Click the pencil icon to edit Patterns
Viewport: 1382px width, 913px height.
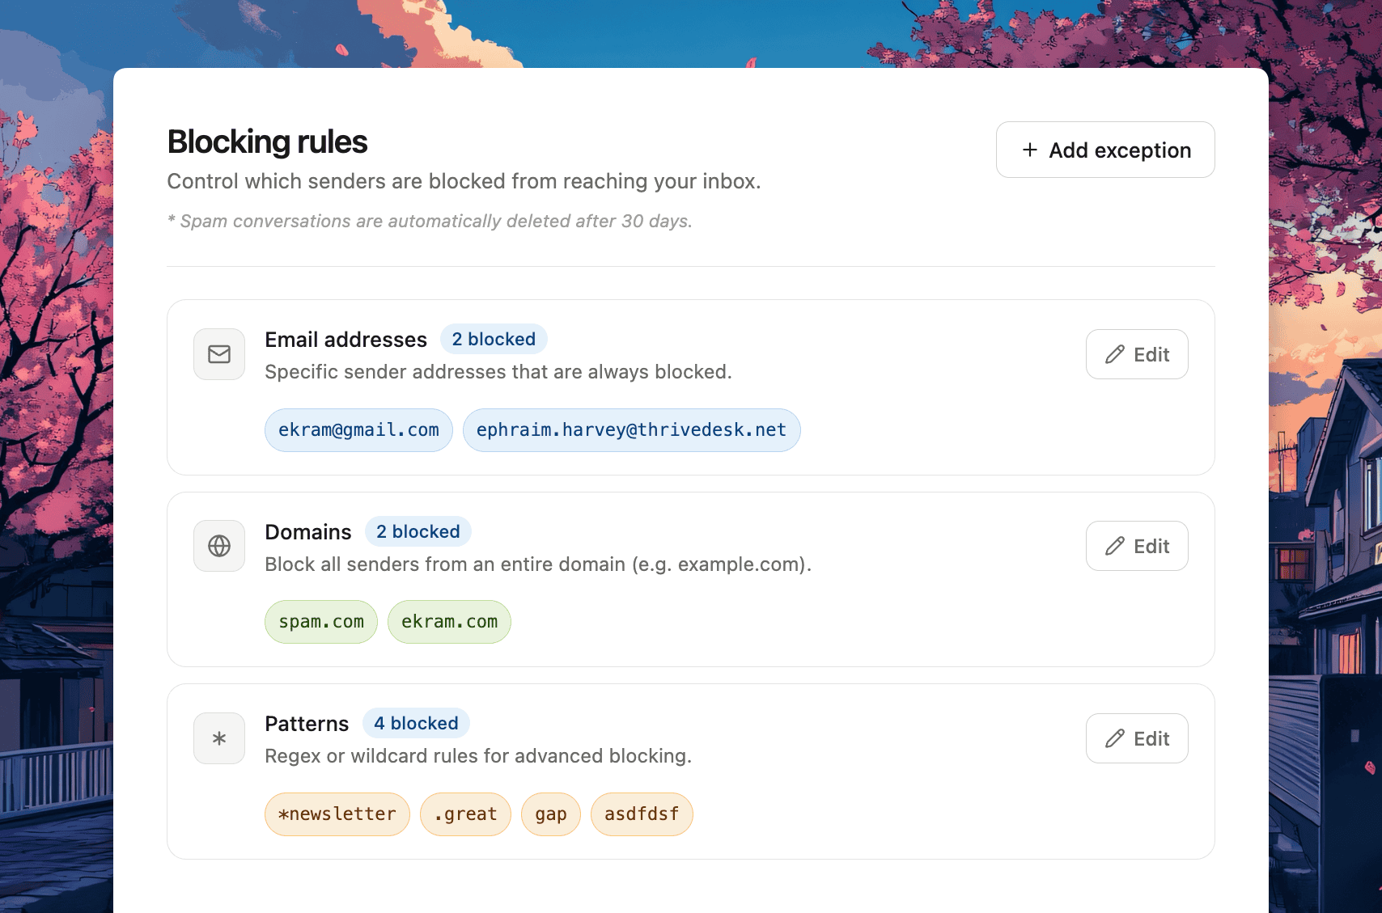coord(1114,738)
